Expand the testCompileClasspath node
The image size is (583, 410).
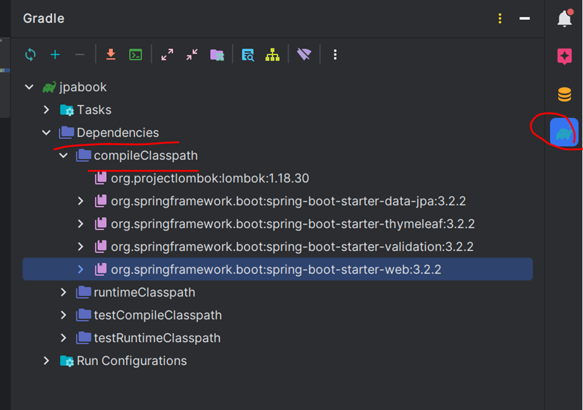click(63, 315)
